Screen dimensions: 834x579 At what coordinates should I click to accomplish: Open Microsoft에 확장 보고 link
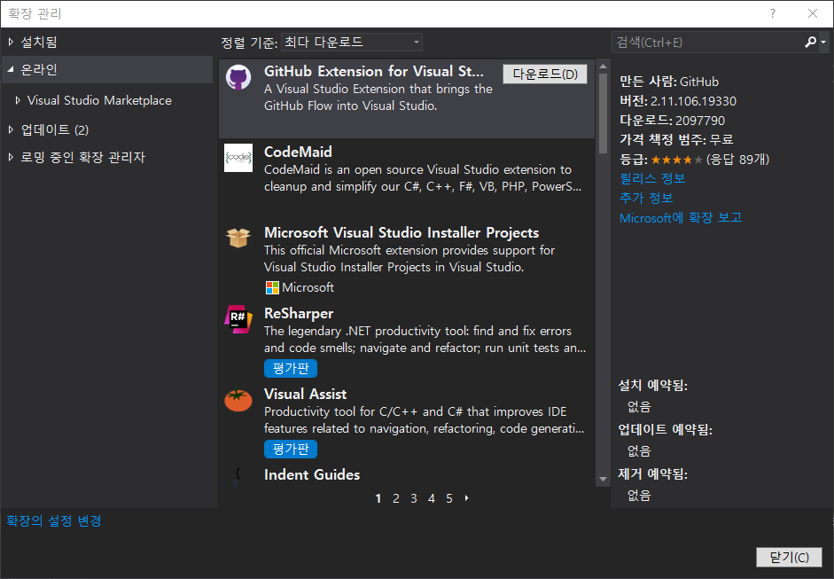681,217
